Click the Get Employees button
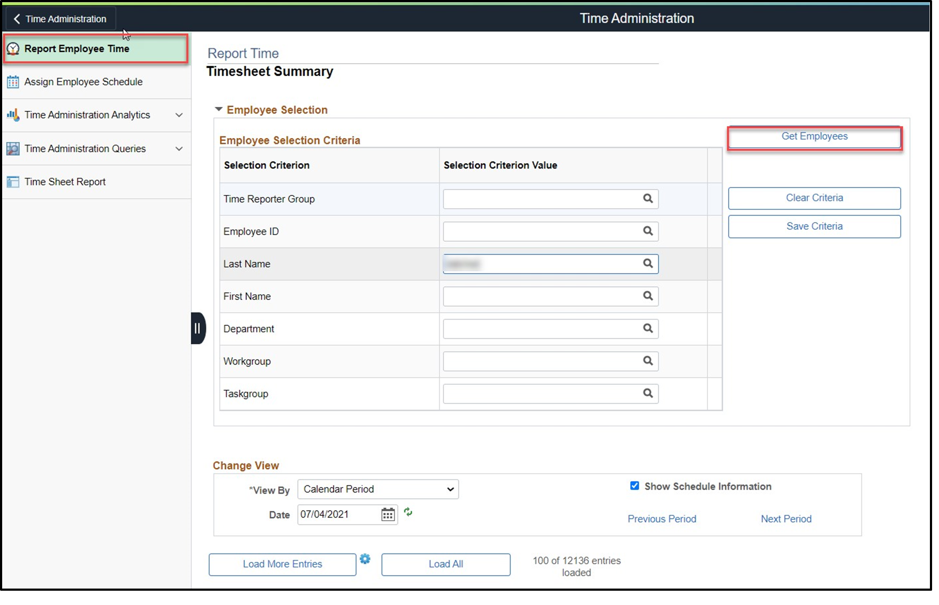Image resolution: width=939 pixels, height=605 pixels. [x=814, y=136]
